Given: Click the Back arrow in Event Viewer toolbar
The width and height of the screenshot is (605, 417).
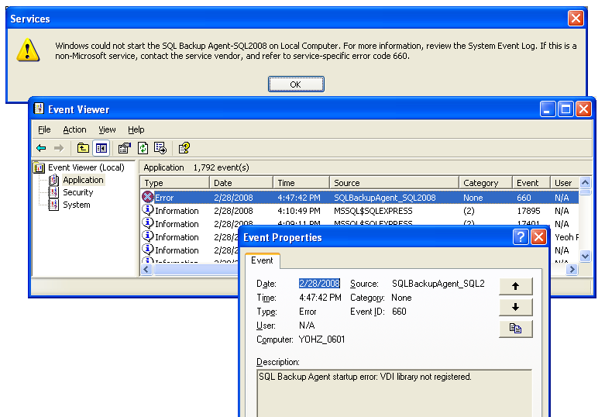Looking at the screenshot, I should click(41, 148).
